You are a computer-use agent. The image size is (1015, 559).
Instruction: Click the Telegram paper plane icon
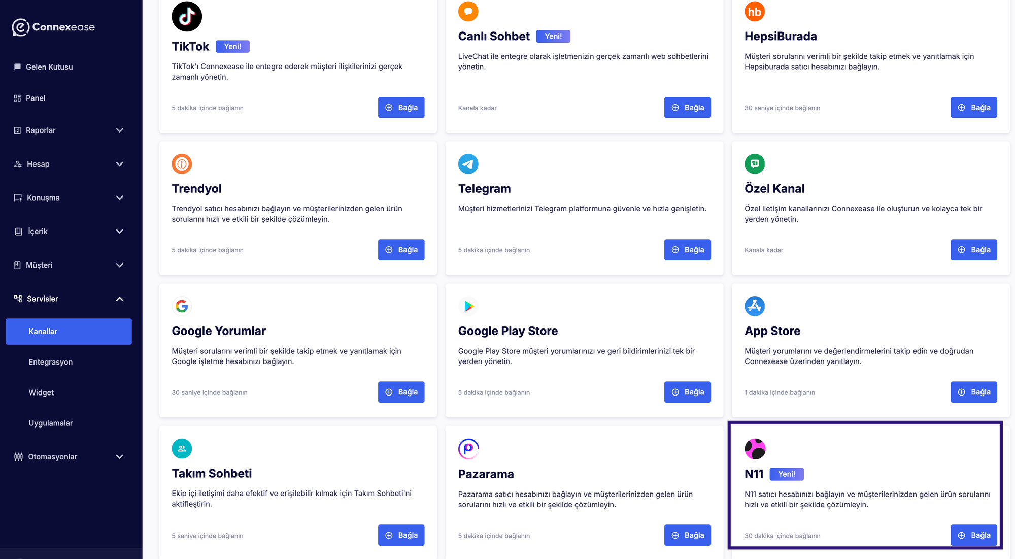[x=468, y=164]
